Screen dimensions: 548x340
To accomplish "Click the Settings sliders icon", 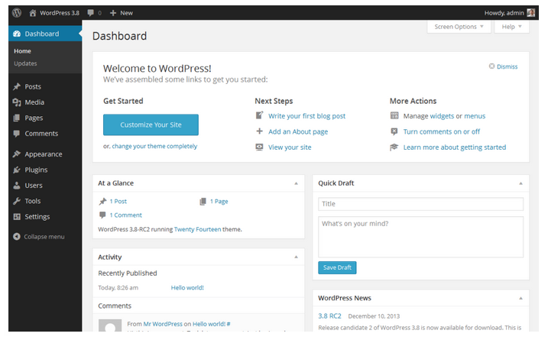I will [17, 217].
